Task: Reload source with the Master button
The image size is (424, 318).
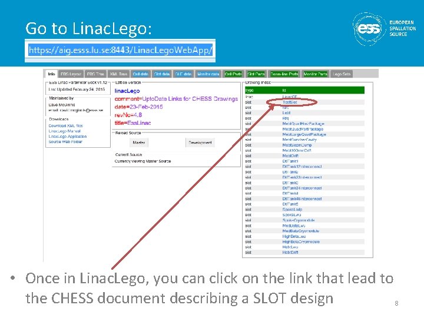Action: (x=139, y=143)
